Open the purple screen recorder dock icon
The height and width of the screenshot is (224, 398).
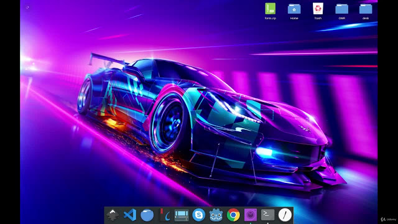coord(251,215)
